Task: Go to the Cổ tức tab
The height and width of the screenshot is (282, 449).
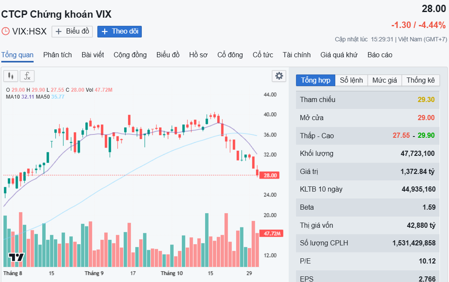Action: coord(263,55)
